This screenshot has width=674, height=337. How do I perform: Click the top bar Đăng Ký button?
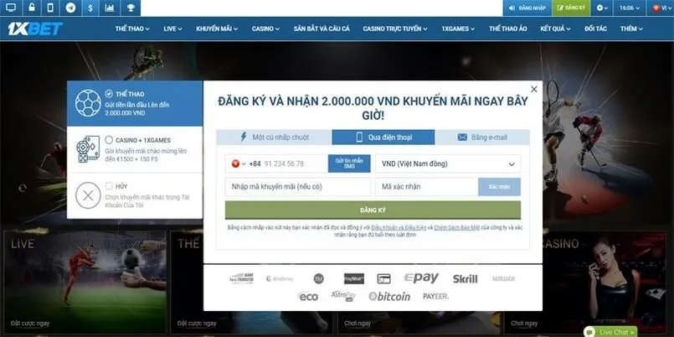pyautogui.click(x=571, y=8)
